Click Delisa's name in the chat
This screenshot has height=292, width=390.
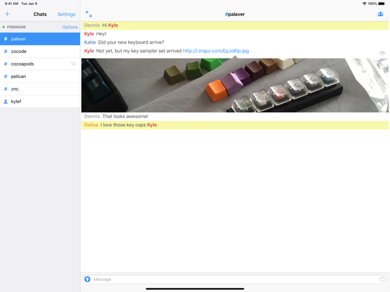(91, 125)
